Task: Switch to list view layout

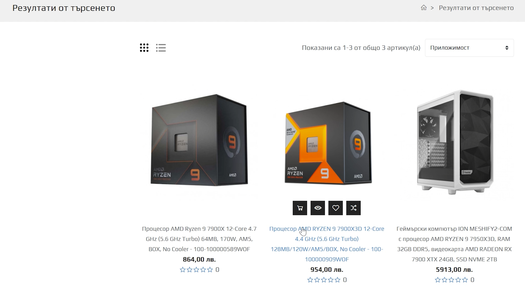Action: pyautogui.click(x=161, y=48)
